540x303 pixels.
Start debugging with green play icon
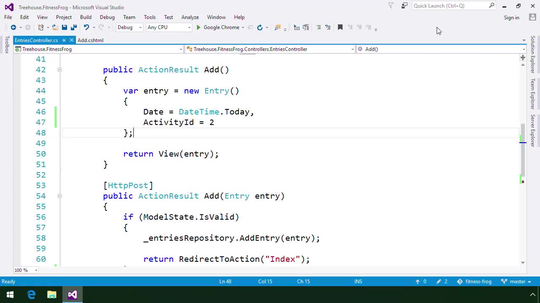[198, 27]
